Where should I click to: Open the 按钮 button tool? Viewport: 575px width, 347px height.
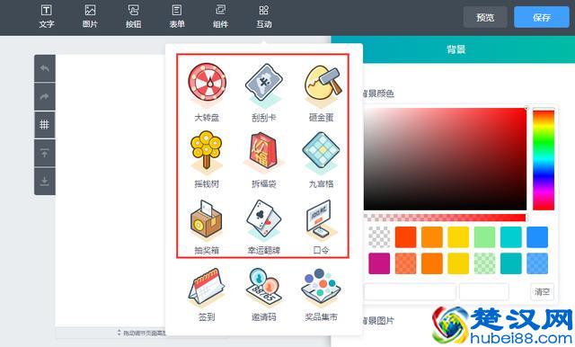pos(133,16)
